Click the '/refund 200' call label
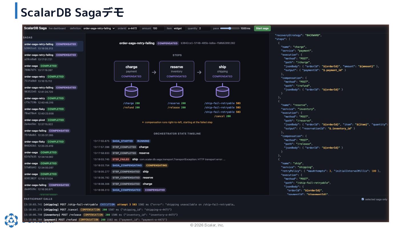The image size is (411, 231). tap(131, 108)
